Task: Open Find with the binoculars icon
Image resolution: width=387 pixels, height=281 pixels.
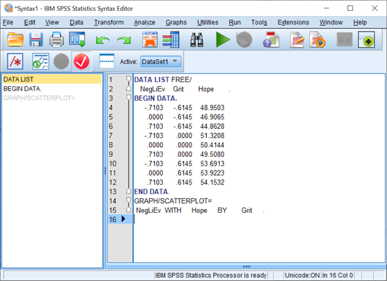Action: tap(197, 41)
